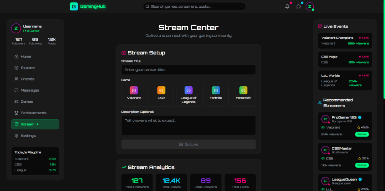Click the Description text area
Image resolution: width=385 pixels, height=191 pixels.
point(188,125)
